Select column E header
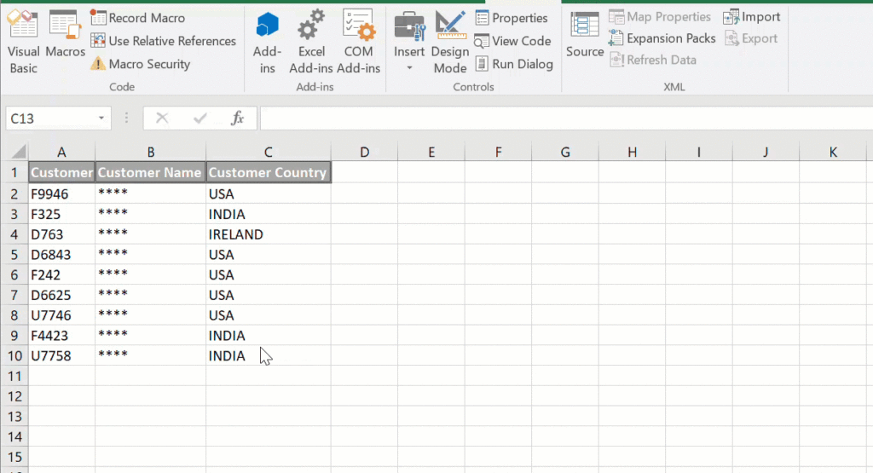Image resolution: width=873 pixels, height=473 pixels. pos(431,152)
